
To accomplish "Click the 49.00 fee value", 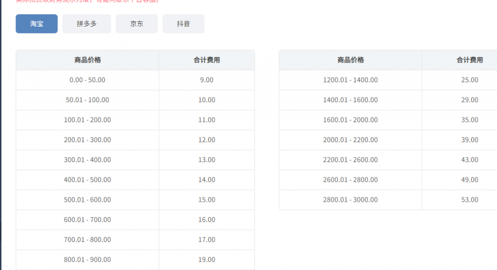I will coord(470,180).
